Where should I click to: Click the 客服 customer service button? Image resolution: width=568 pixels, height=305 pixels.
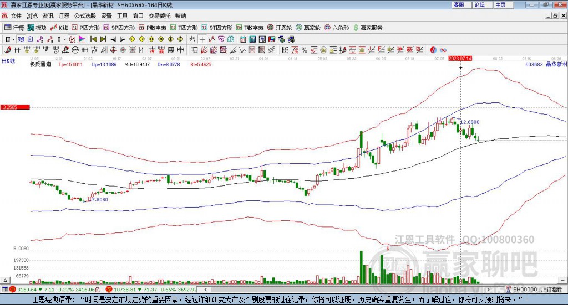[461, 4]
